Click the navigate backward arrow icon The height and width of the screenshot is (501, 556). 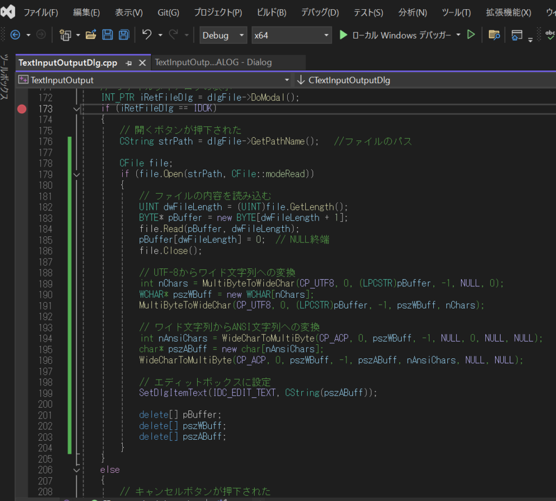tap(15, 35)
